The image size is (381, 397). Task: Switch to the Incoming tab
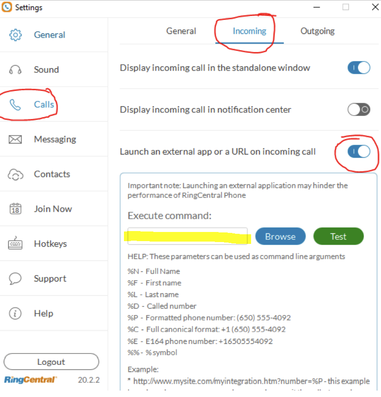click(249, 31)
